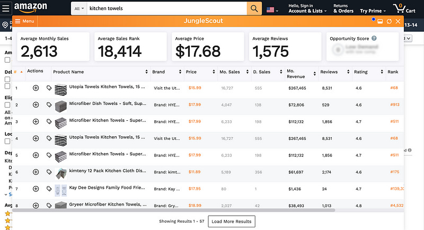
Task: Sort by the # column
Action: (19, 72)
